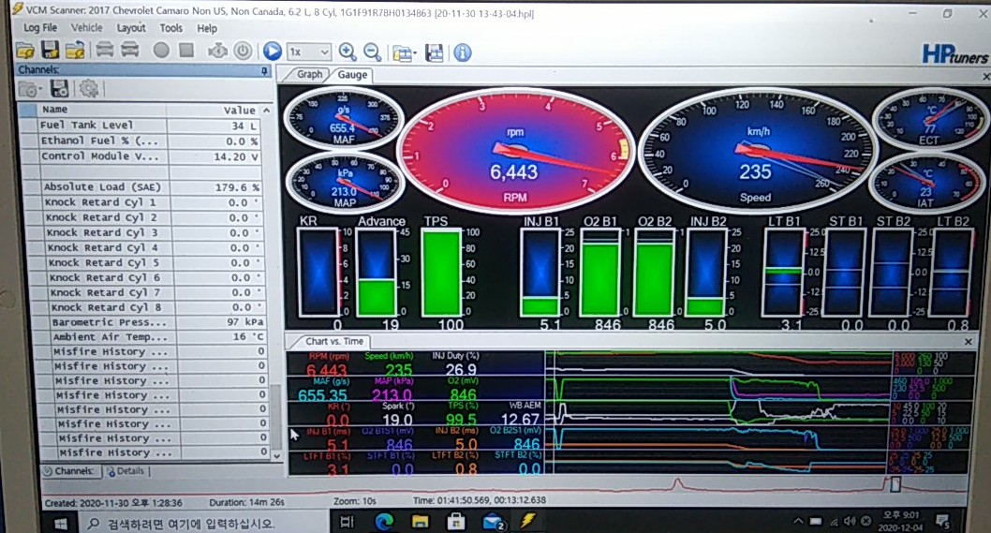The width and height of the screenshot is (991, 533).
Task: Click the save layout icon
Action: click(435, 53)
